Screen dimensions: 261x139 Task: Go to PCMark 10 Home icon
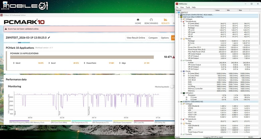(138, 20)
